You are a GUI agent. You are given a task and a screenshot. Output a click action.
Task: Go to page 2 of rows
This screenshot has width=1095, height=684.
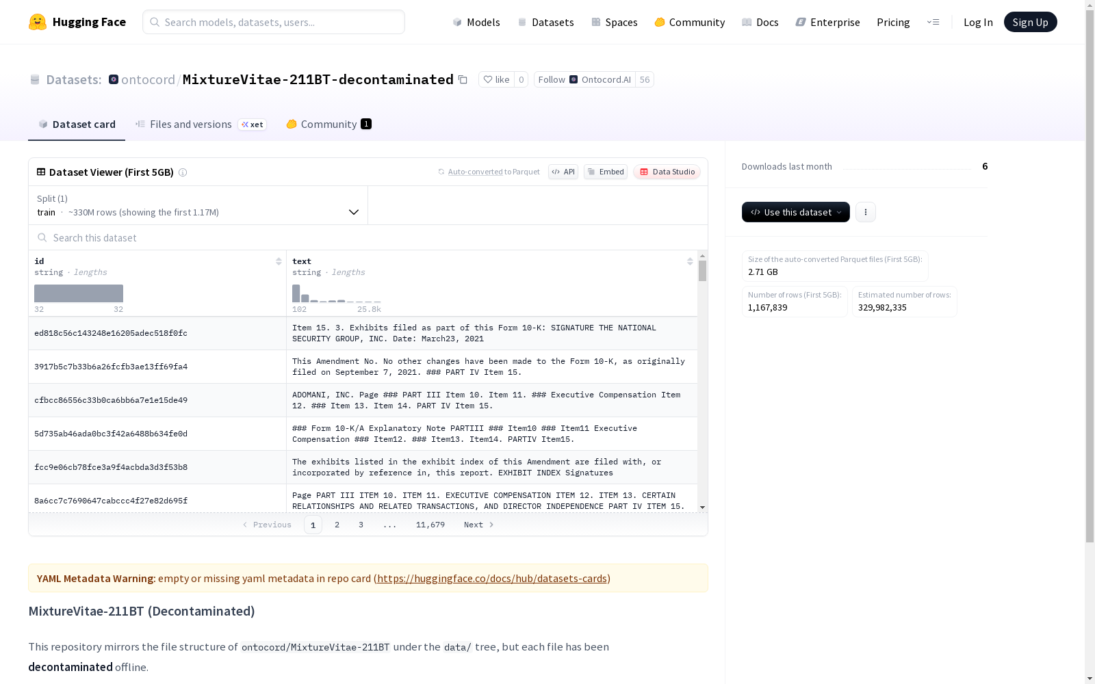point(337,525)
